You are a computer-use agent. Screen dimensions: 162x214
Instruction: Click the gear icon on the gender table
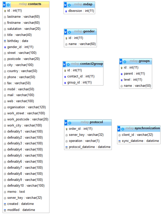click(69, 32)
